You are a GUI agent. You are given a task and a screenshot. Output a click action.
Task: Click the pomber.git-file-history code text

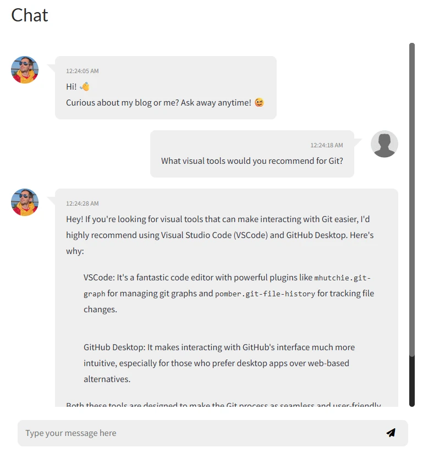[x=265, y=294]
